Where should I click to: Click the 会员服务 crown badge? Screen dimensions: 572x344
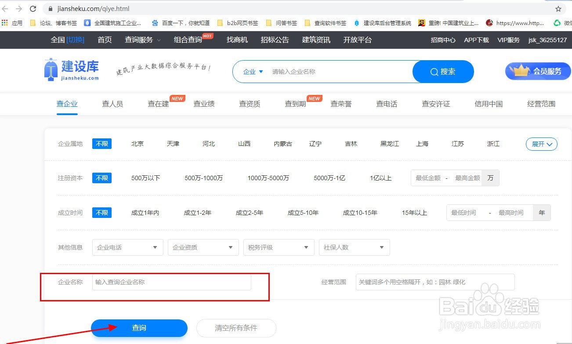coord(538,71)
